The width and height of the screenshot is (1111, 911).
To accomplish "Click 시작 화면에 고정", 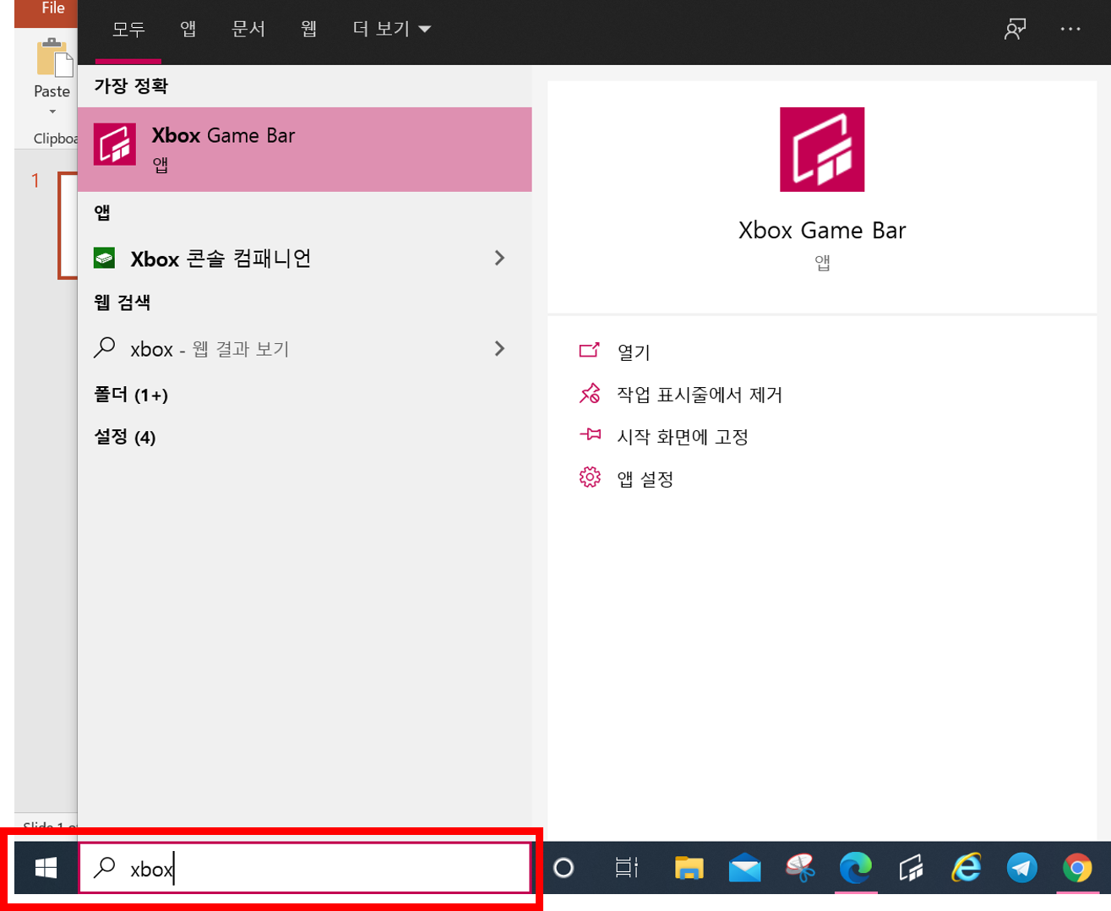I will pos(683,437).
